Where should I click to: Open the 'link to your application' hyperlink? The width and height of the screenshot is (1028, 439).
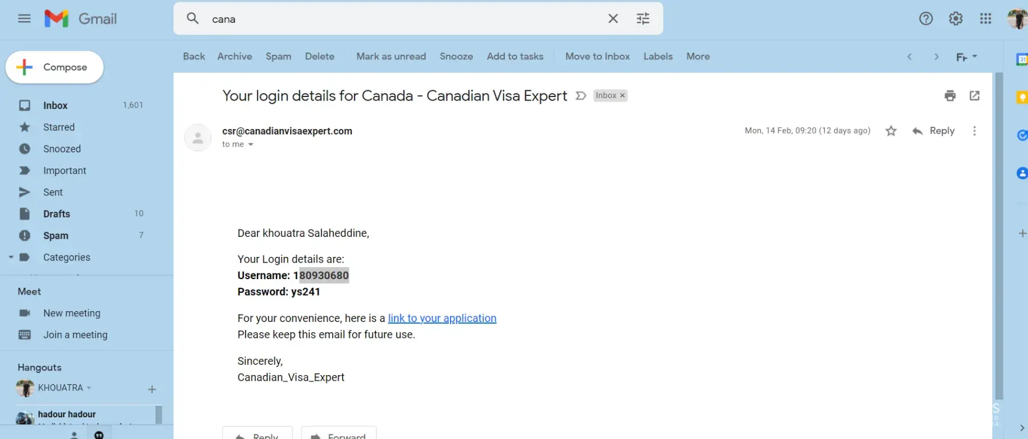[442, 319]
